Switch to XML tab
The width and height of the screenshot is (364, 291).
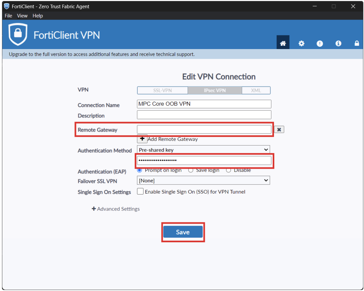click(256, 90)
